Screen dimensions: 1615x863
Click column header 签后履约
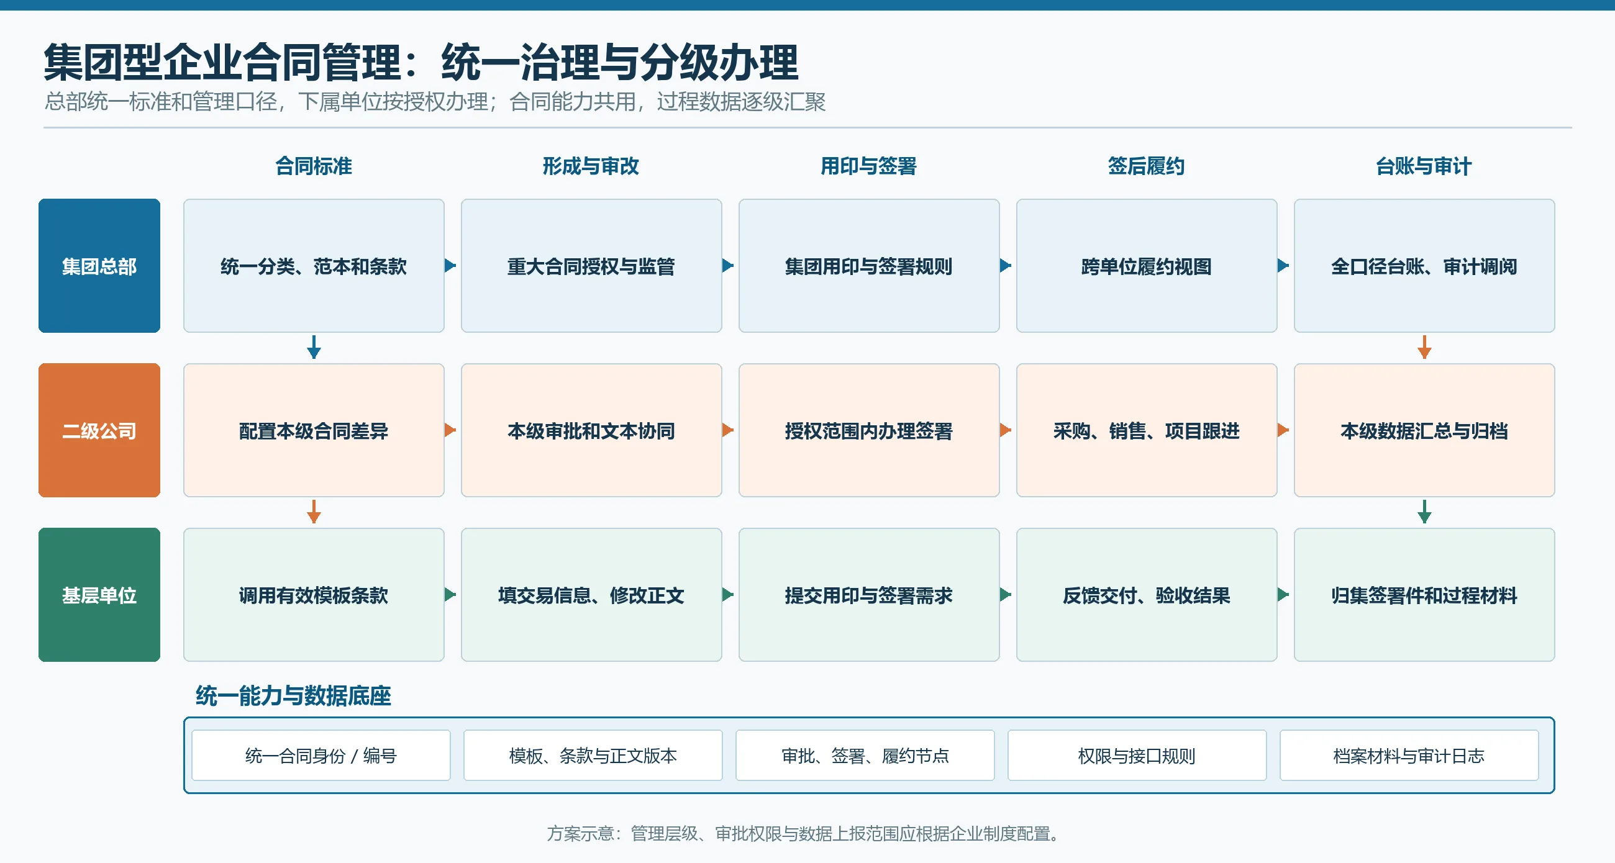click(x=1146, y=166)
